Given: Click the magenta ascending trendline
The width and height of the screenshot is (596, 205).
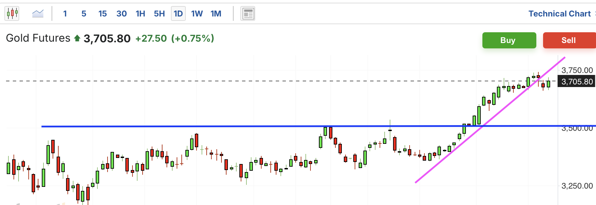Looking at the screenshot, I should click(490, 120).
